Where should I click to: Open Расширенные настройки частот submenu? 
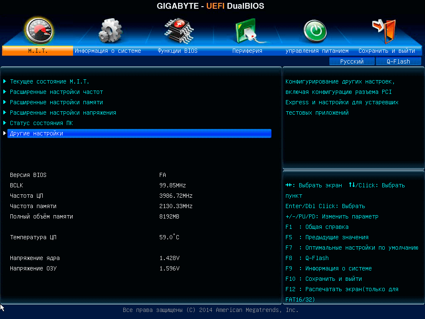pyautogui.click(x=56, y=92)
